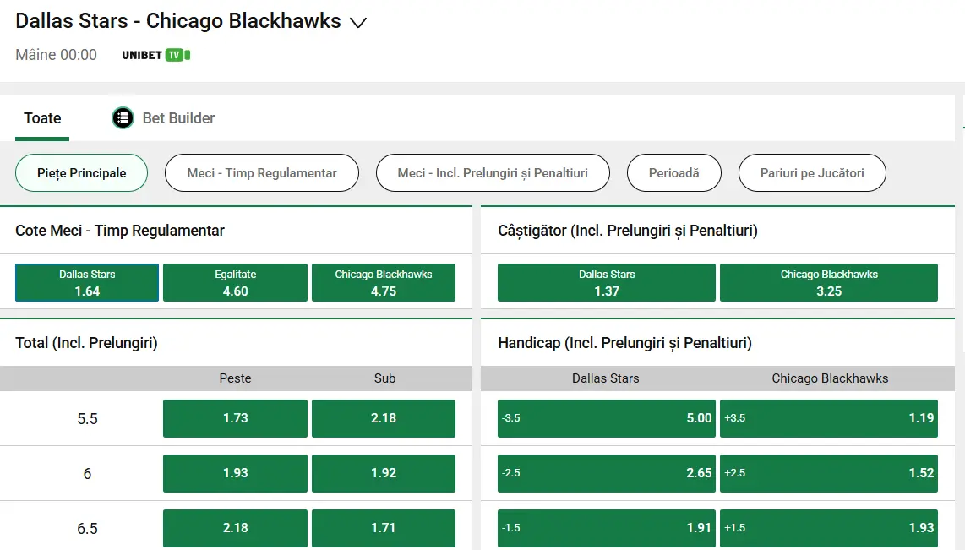The width and height of the screenshot is (965, 550).
Task: Open the Piețe Principale filter
Action: click(81, 172)
